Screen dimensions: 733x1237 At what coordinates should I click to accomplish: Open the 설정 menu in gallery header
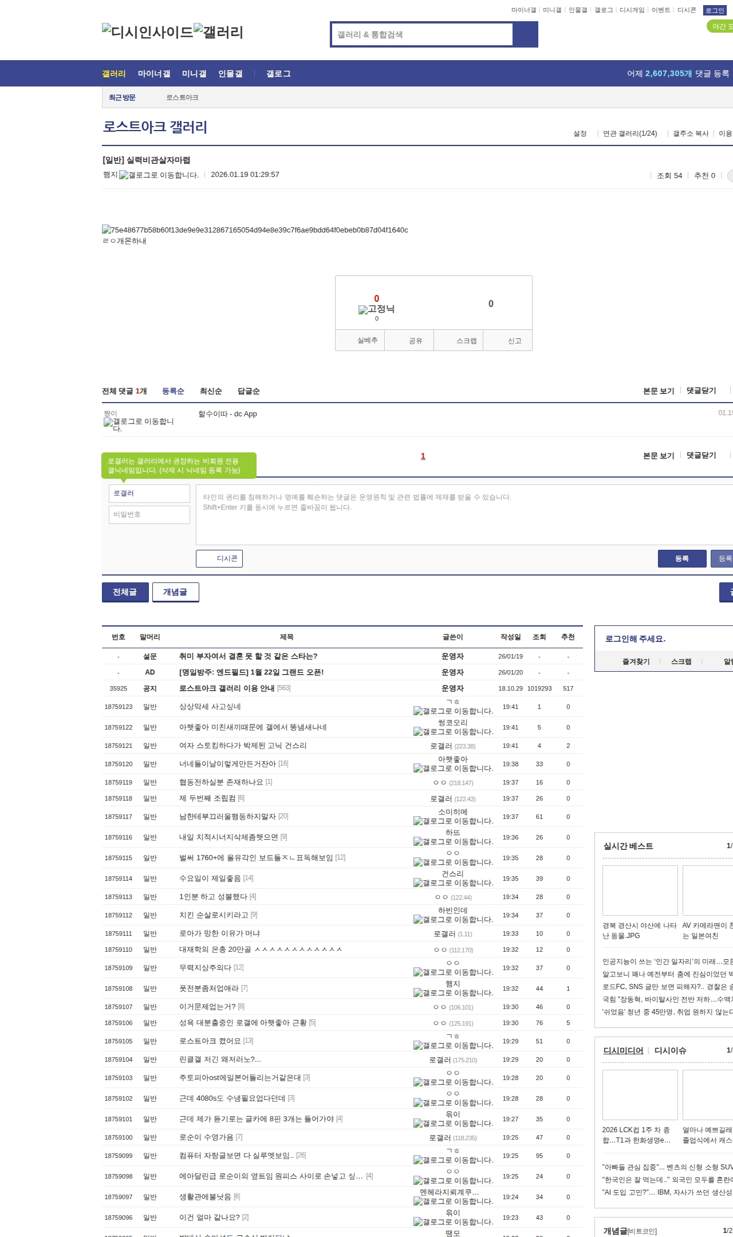580,133
